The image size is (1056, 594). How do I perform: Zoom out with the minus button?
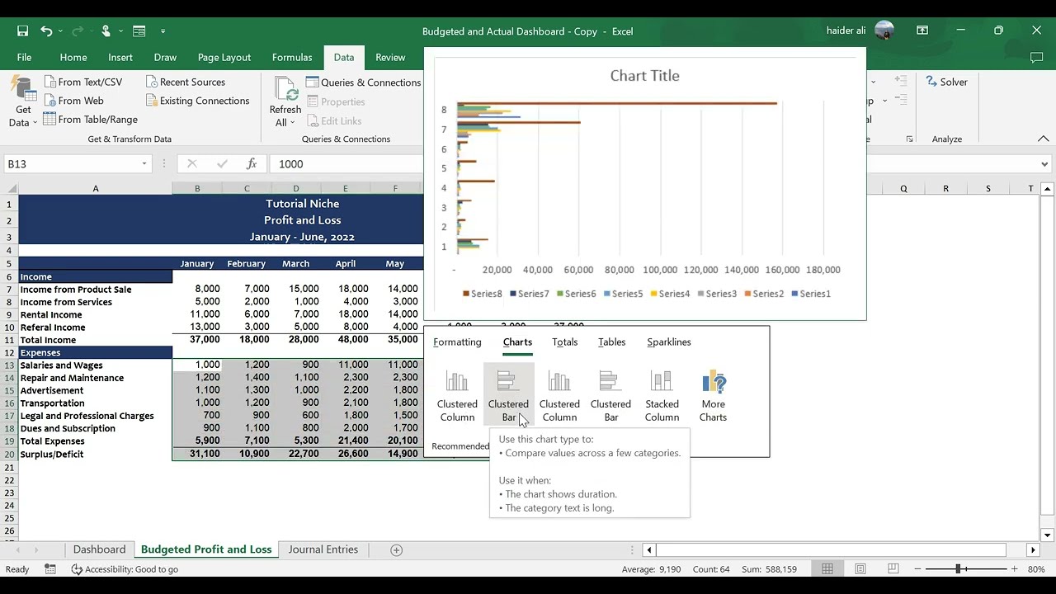(917, 569)
